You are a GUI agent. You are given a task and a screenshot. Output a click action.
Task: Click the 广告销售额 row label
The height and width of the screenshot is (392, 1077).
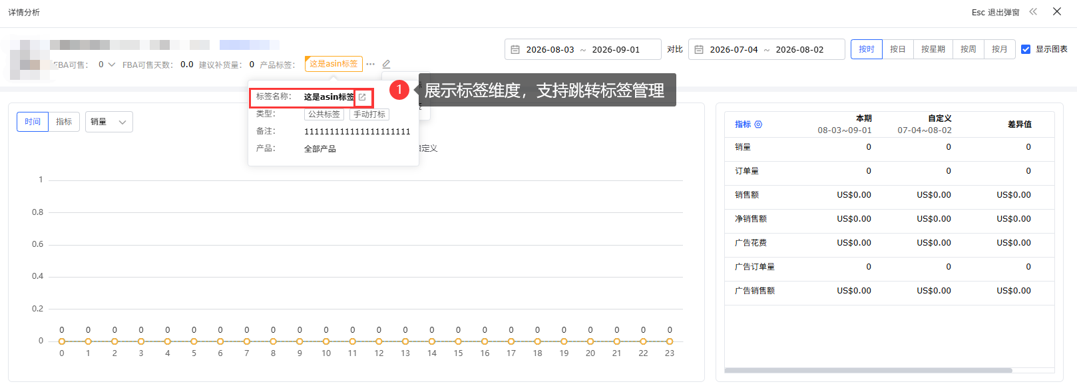755,291
